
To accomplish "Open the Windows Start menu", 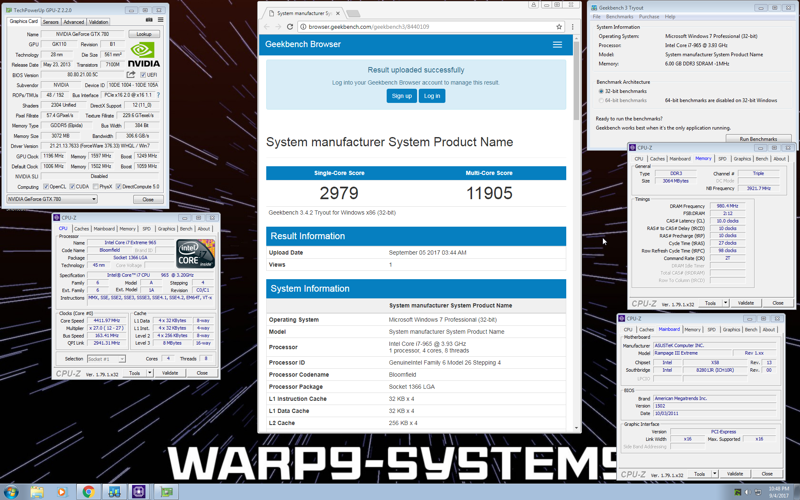I will [x=11, y=492].
